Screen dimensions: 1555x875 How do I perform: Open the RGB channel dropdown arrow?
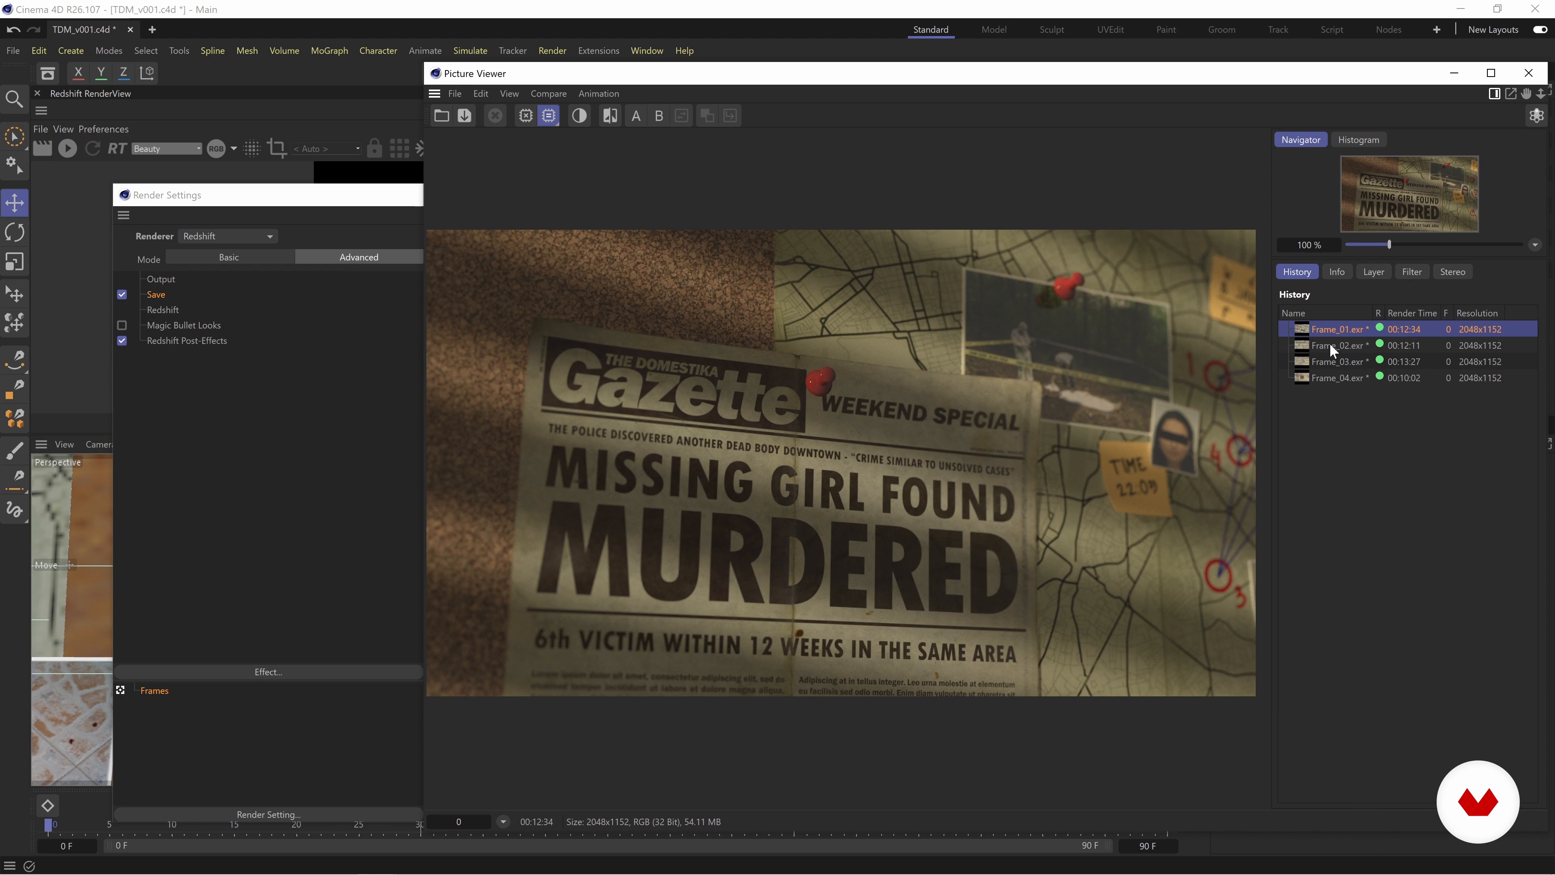point(234,149)
